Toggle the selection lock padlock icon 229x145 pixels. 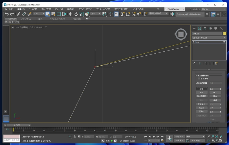74,137
